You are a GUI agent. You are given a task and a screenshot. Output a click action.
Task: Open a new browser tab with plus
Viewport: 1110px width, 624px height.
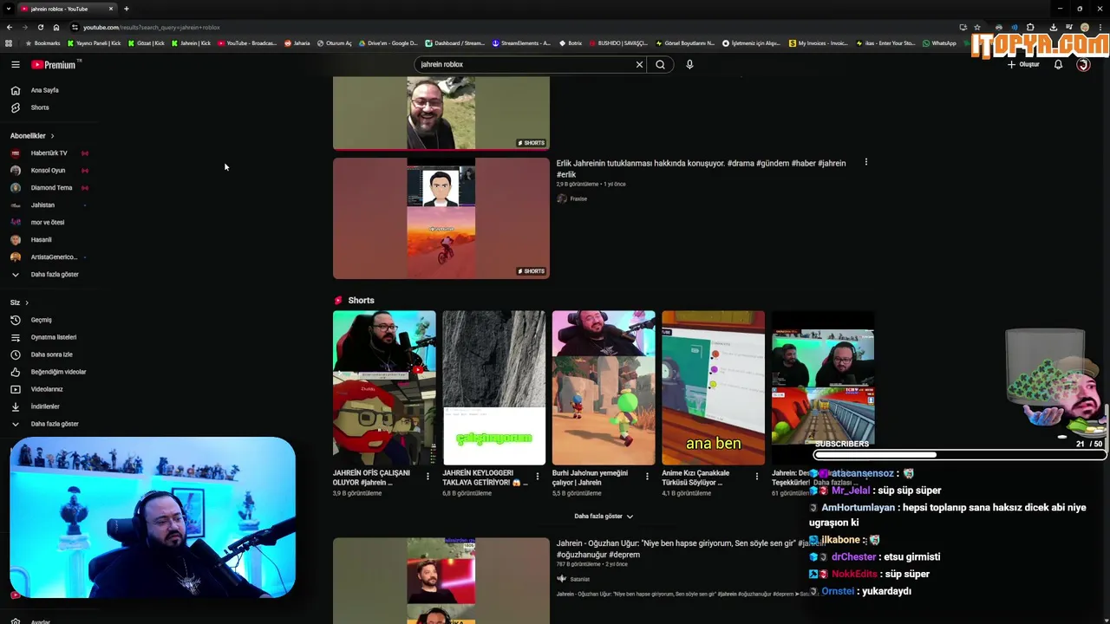pos(126,9)
